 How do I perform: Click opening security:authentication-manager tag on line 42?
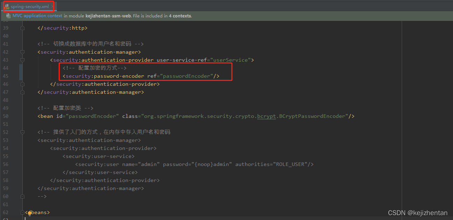[89, 52]
